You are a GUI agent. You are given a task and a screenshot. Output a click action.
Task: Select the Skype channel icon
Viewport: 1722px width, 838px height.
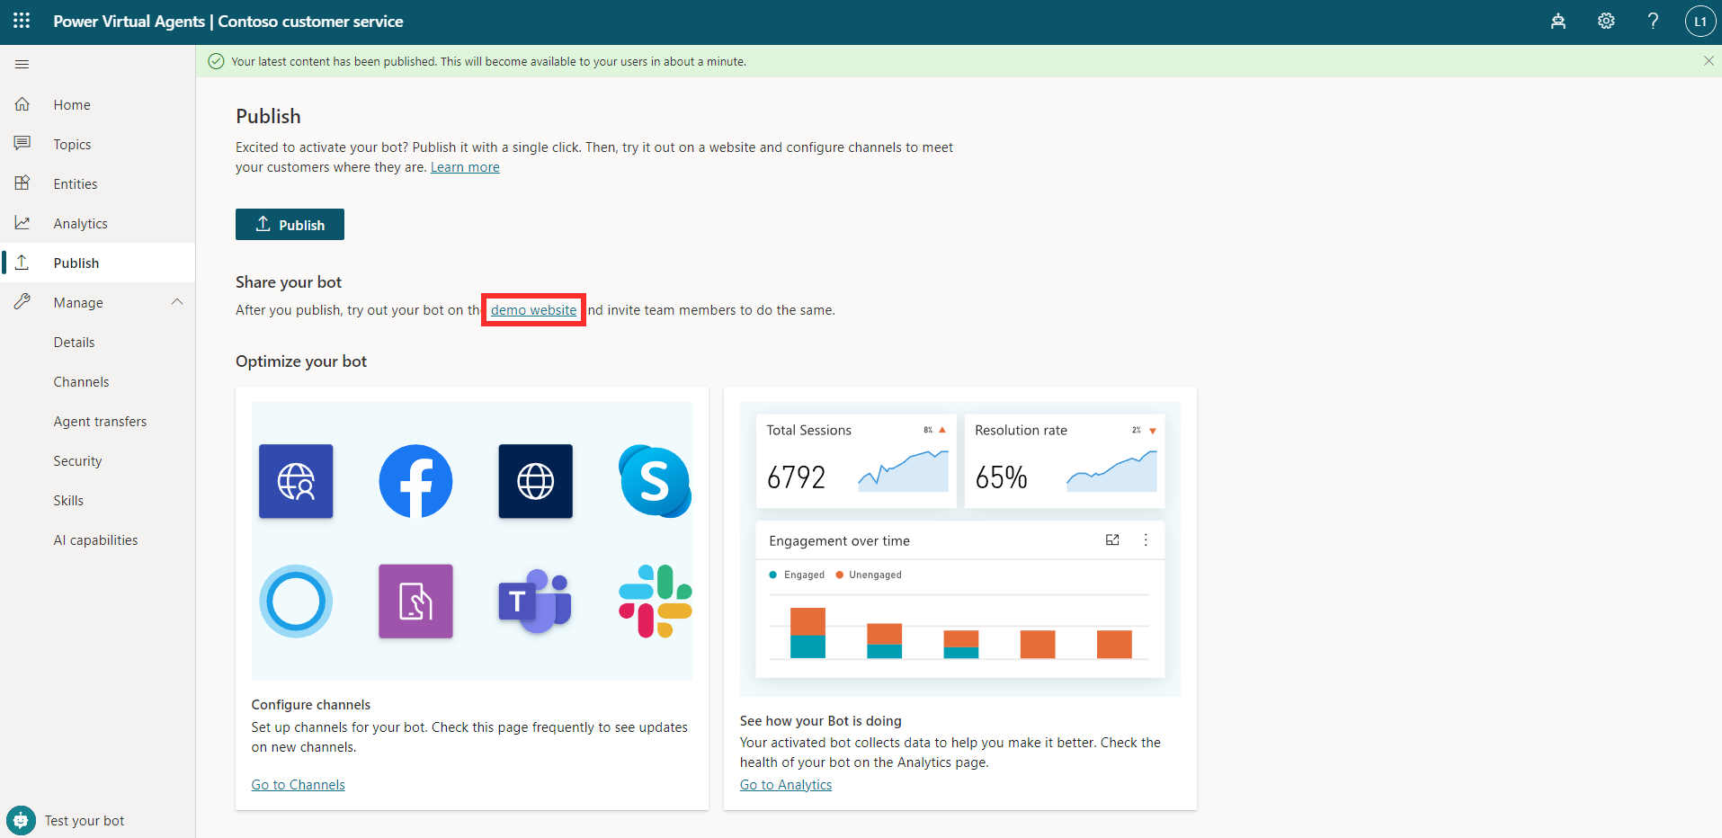(x=655, y=481)
